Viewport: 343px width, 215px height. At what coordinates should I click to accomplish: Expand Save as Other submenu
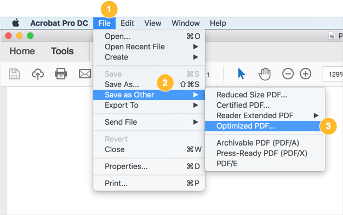(149, 95)
